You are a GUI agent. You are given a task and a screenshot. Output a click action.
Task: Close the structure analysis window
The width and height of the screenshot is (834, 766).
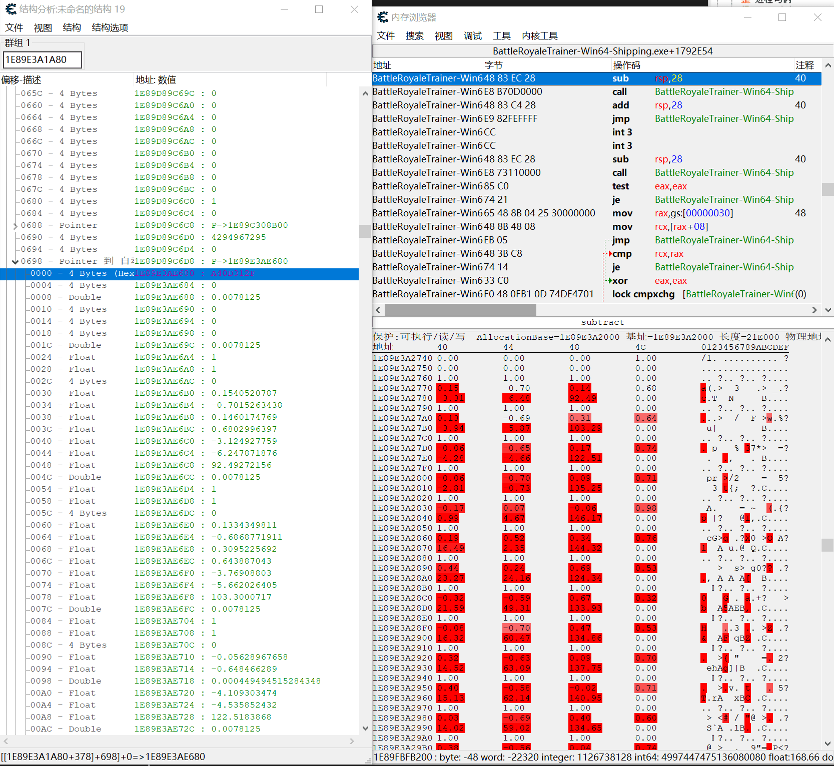tap(354, 9)
